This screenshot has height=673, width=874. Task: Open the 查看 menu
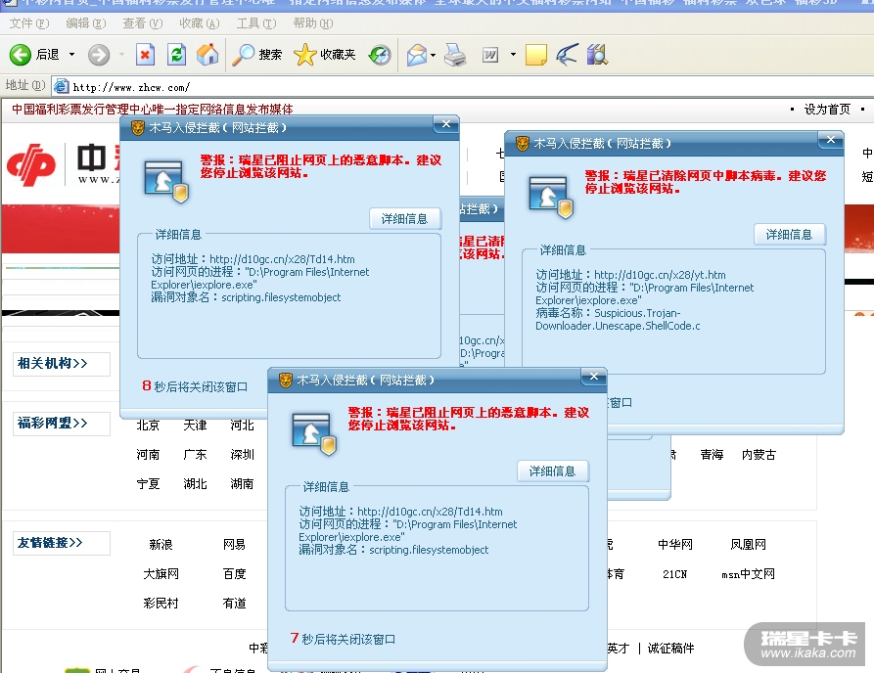[x=142, y=23]
